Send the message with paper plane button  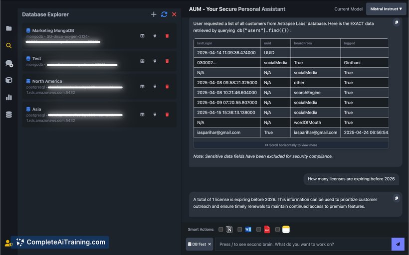[x=398, y=245]
